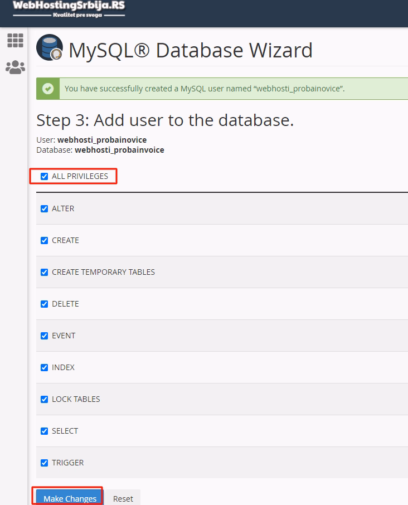Click the user name webhosti_probainovice
Viewport: 408px width, 505px height.
click(x=102, y=140)
